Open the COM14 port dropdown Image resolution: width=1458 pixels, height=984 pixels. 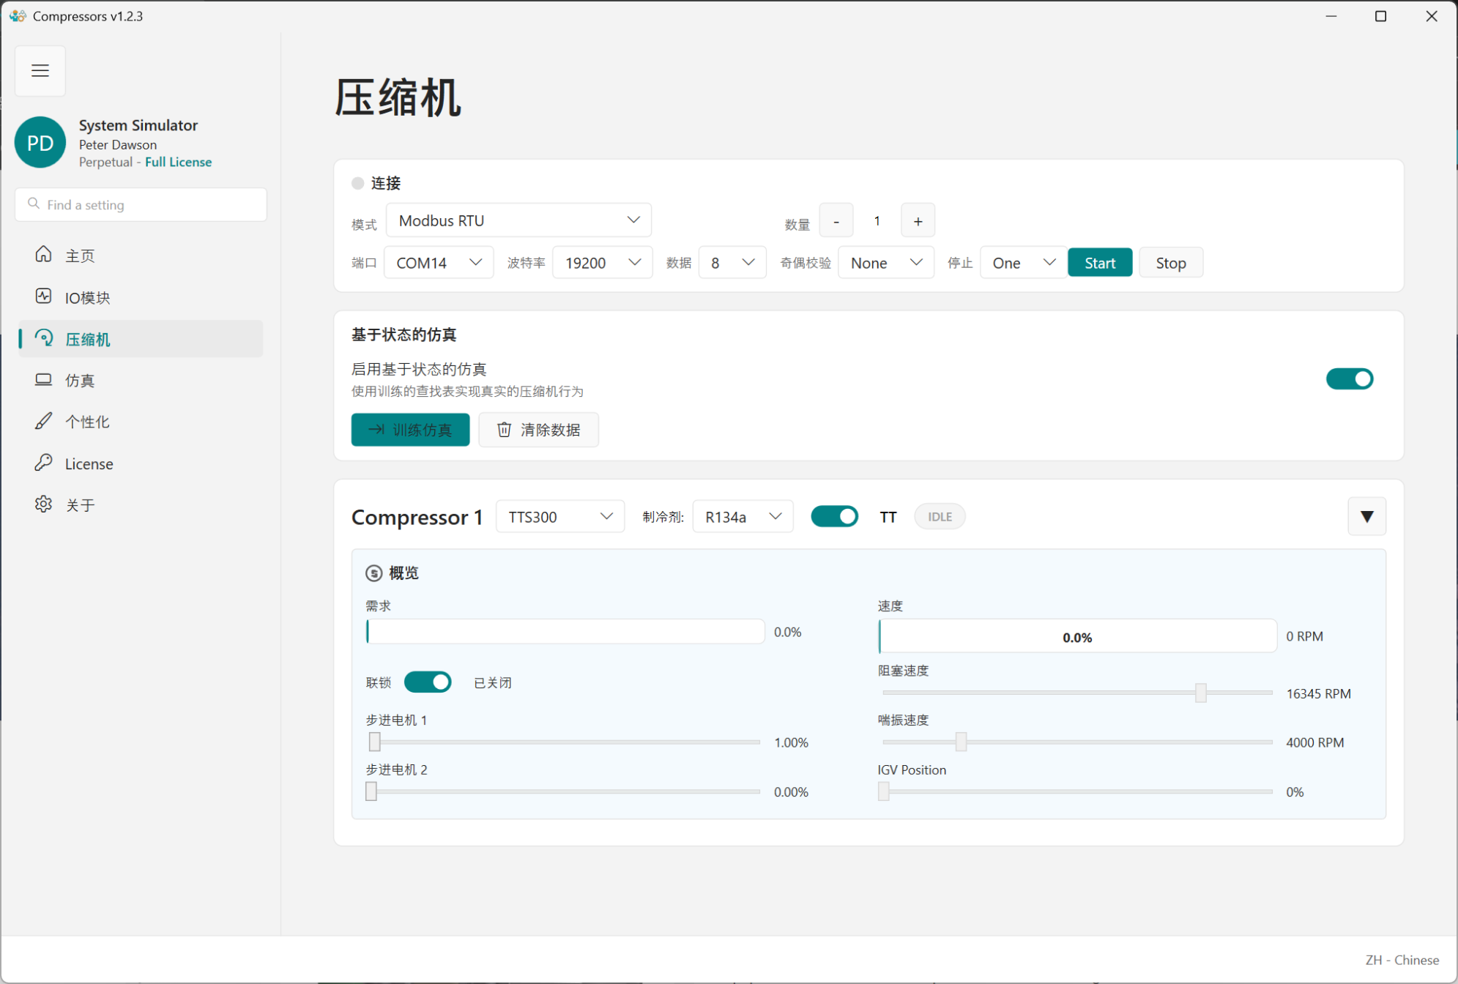(x=438, y=263)
